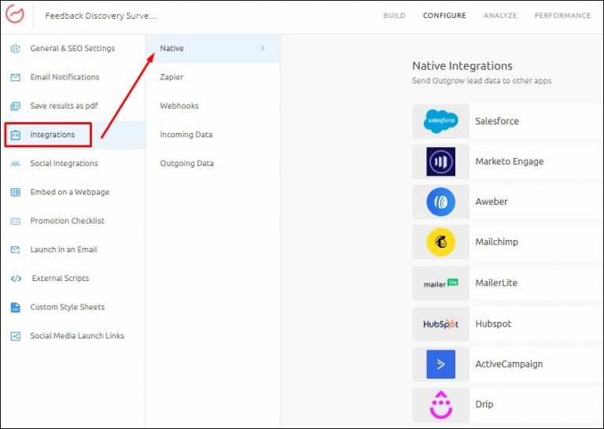Open Webhooks in integrations submenu
This screenshot has width=604, height=429.
point(179,106)
